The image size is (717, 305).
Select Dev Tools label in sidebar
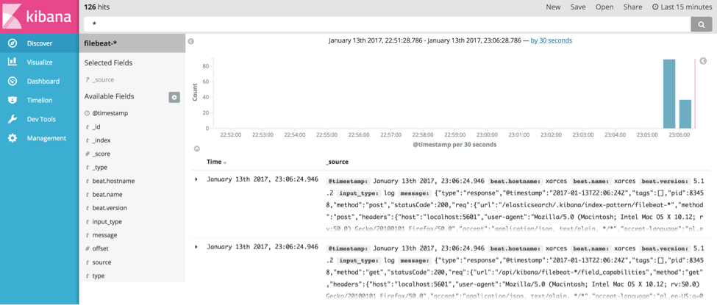(41, 119)
